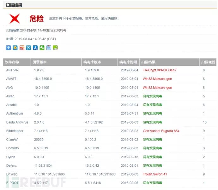Click Authentium database version 5.3.14
The image size is (218, 190).
(x=89, y=113)
